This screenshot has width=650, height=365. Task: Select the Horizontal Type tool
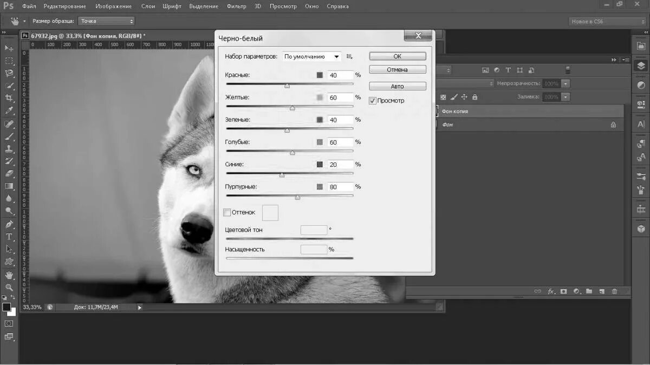[x=9, y=237]
